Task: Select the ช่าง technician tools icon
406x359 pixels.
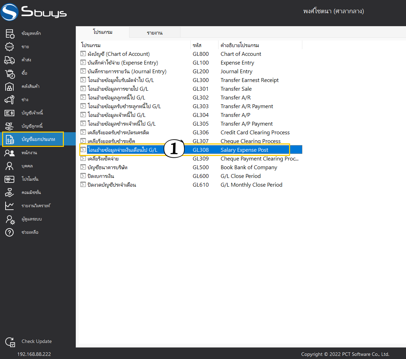Action: (x=9, y=100)
